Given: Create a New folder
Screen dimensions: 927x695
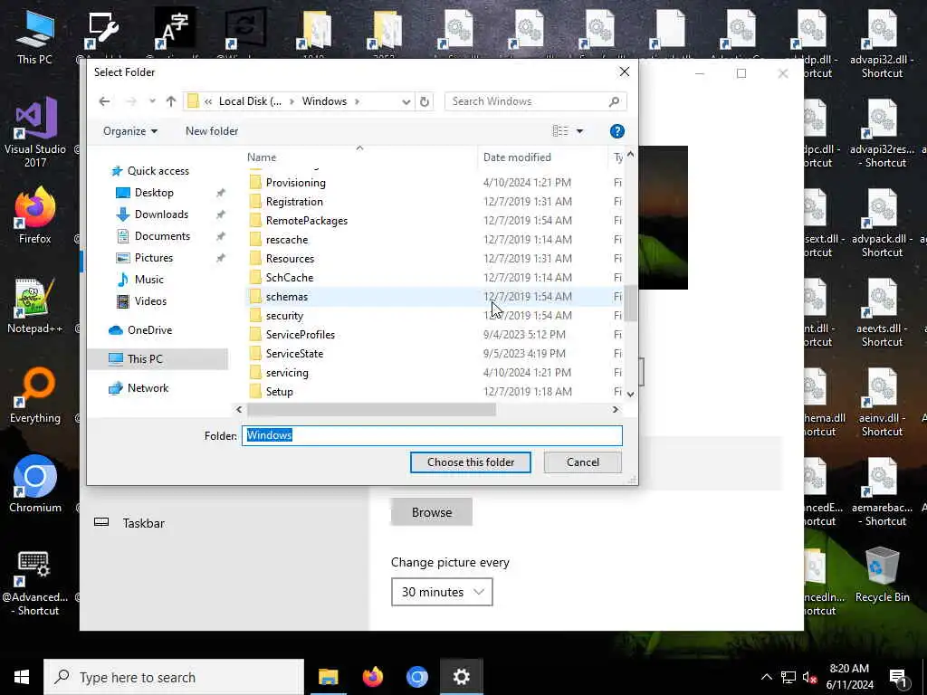Looking at the screenshot, I should coord(212,131).
